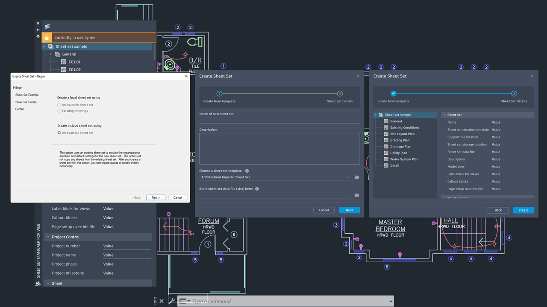
Task: Choose 'An example sheet set' under cloud sheet set
Action: (59, 132)
